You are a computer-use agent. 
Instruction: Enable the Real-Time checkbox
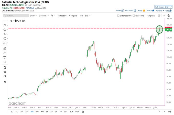click(x=134, y=16)
